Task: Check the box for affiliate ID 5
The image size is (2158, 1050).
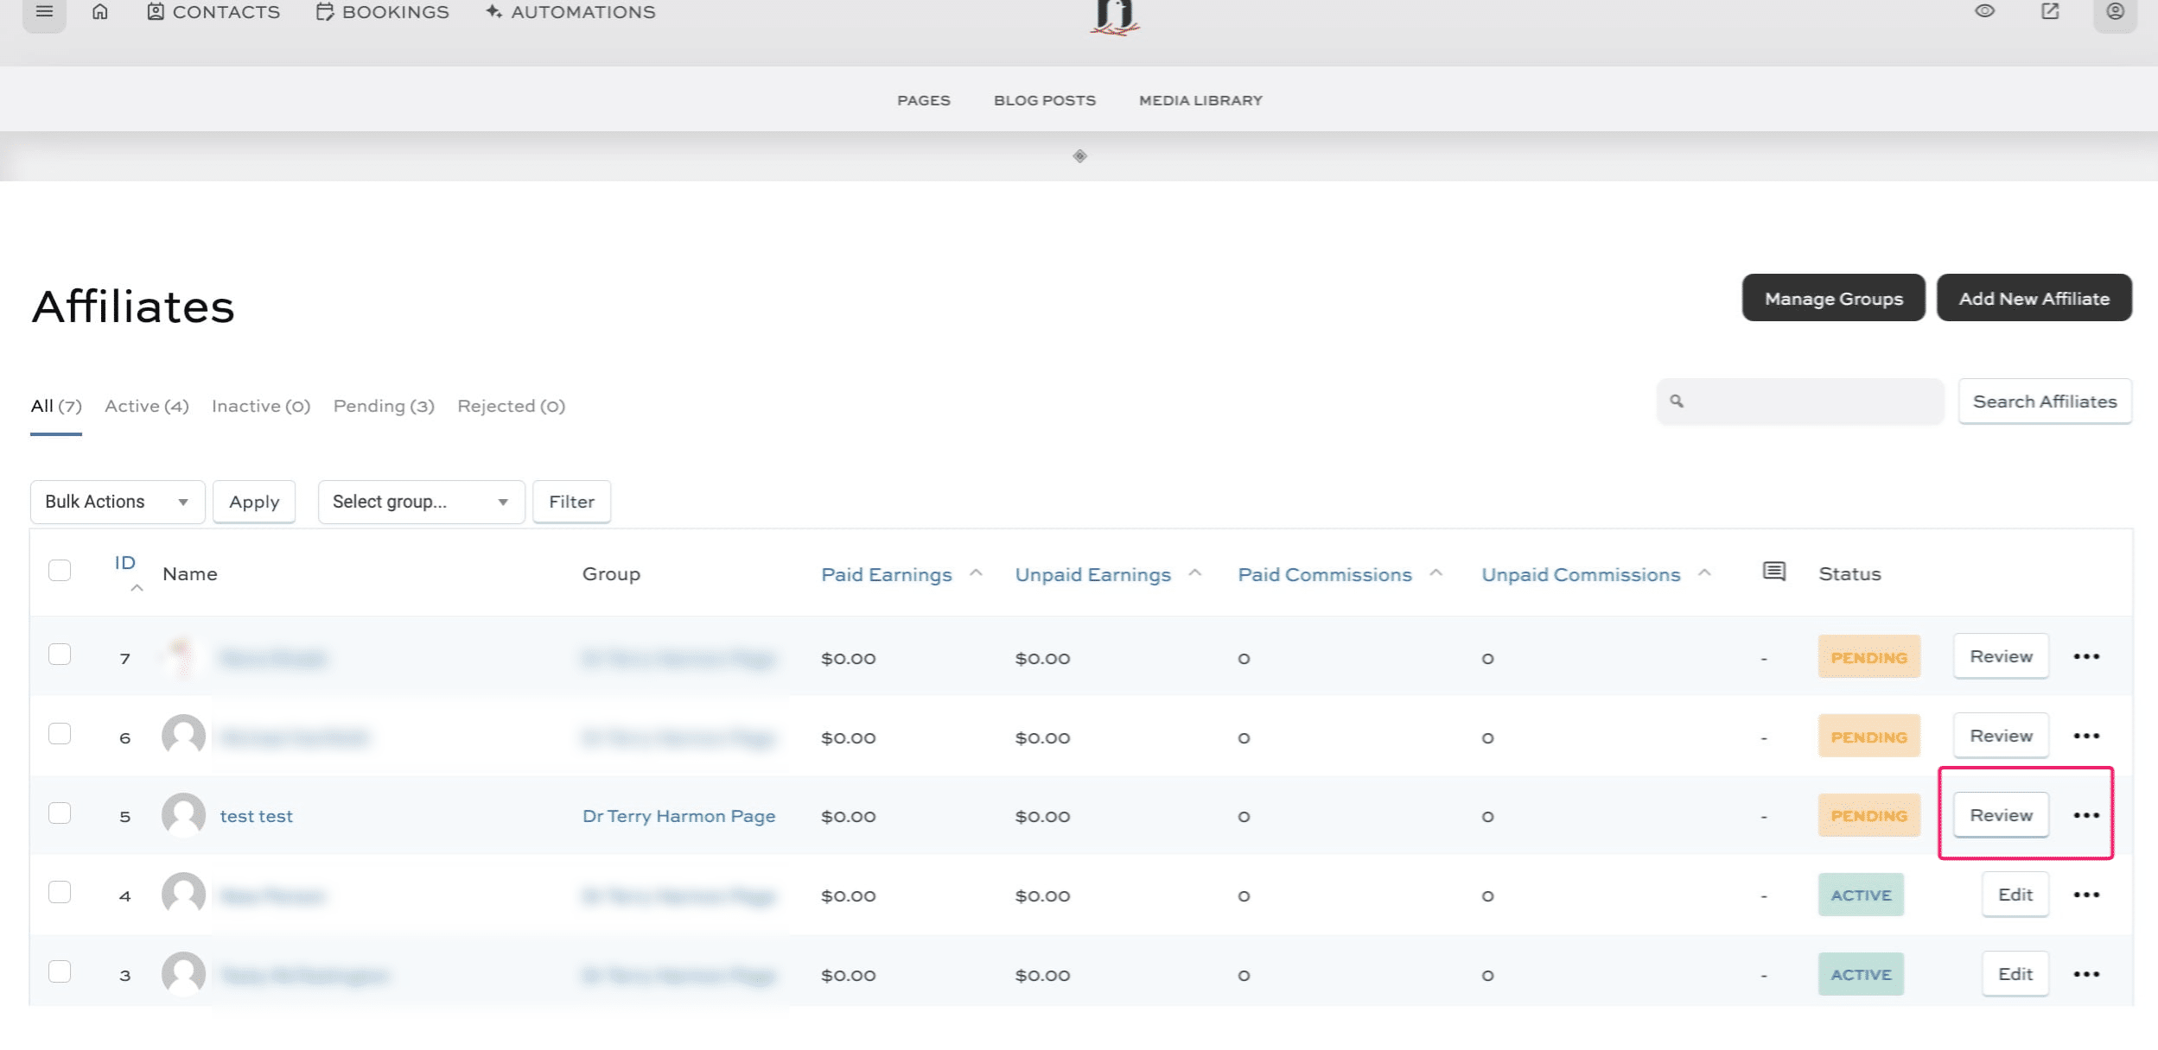Action: [60, 813]
